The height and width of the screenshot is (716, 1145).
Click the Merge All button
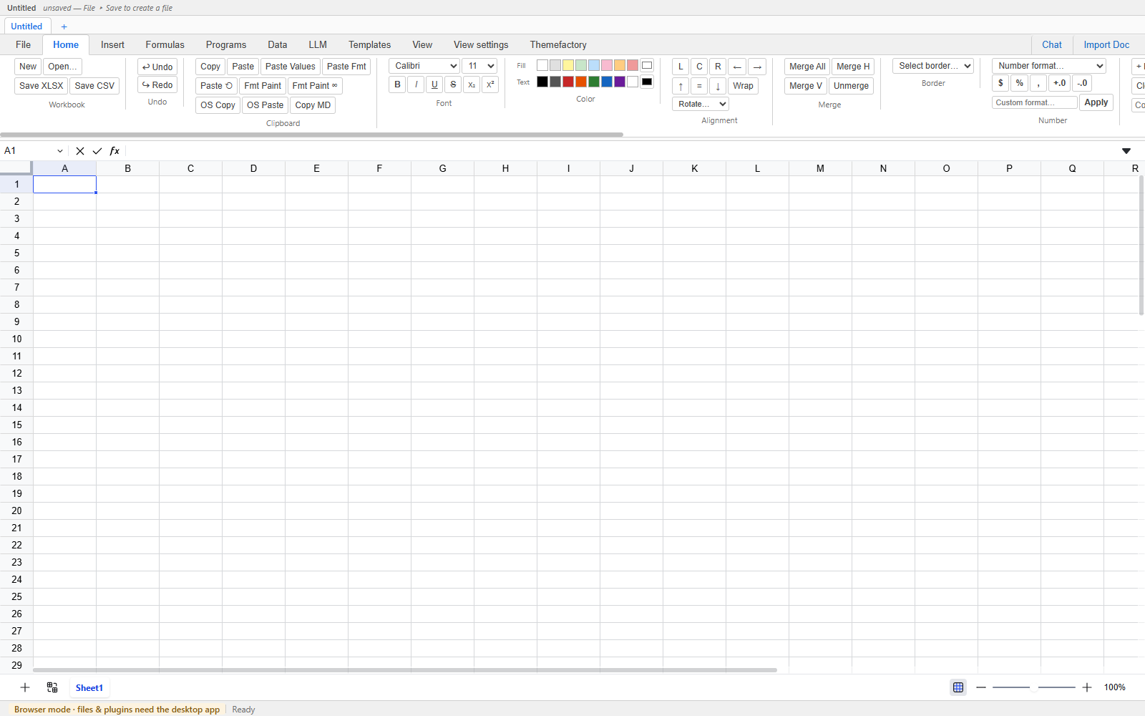pyautogui.click(x=807, y=67)
